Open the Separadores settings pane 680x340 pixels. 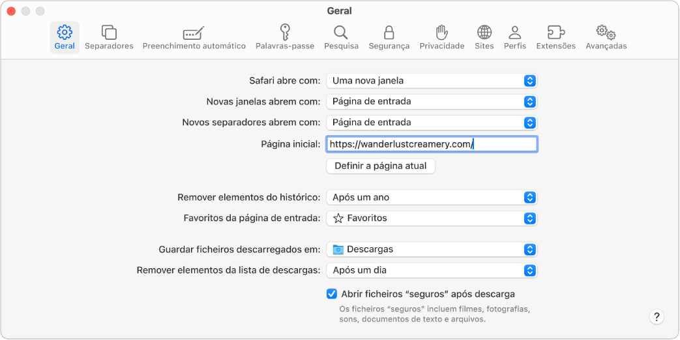(109, 37)
